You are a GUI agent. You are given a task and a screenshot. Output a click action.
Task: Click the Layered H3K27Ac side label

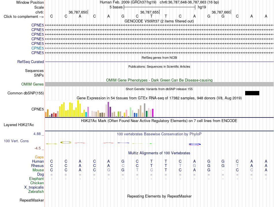pyautogui.click(x=19, y=125)
